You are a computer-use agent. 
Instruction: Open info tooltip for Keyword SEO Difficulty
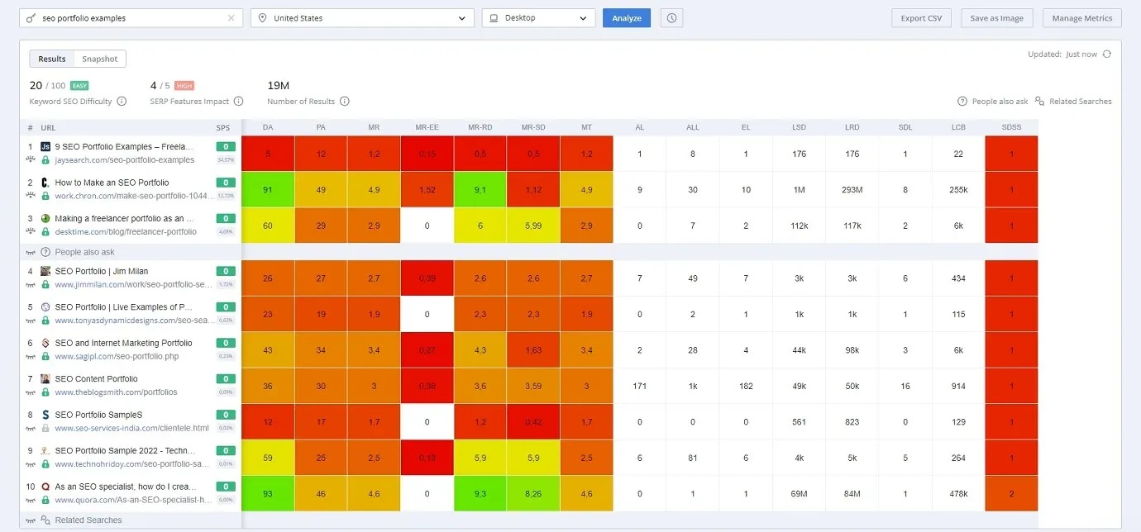(122, 102)
